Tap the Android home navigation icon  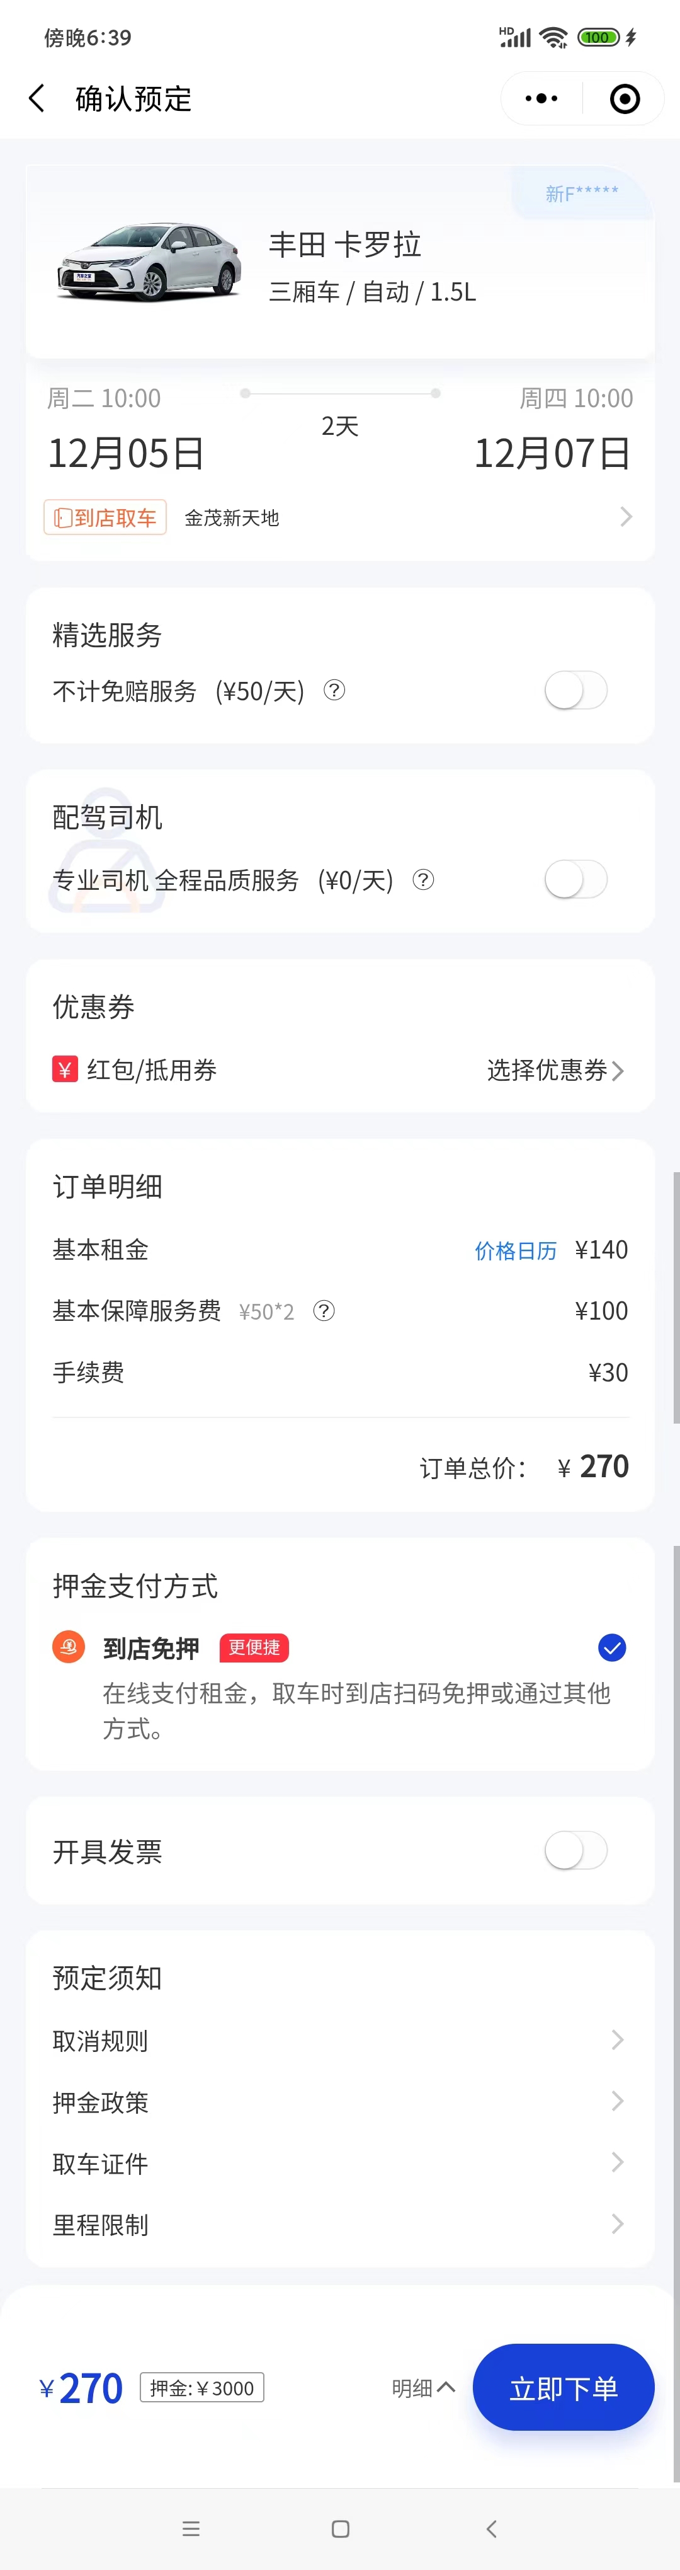coord(340,2528)
